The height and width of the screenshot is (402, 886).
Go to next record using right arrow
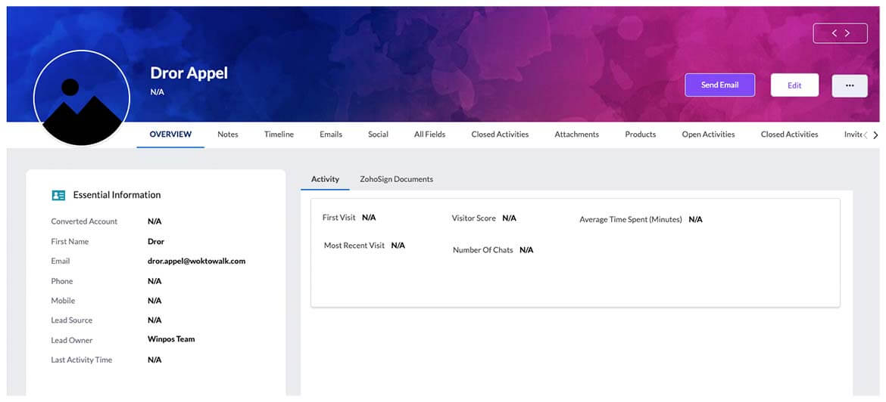(847, 33)
